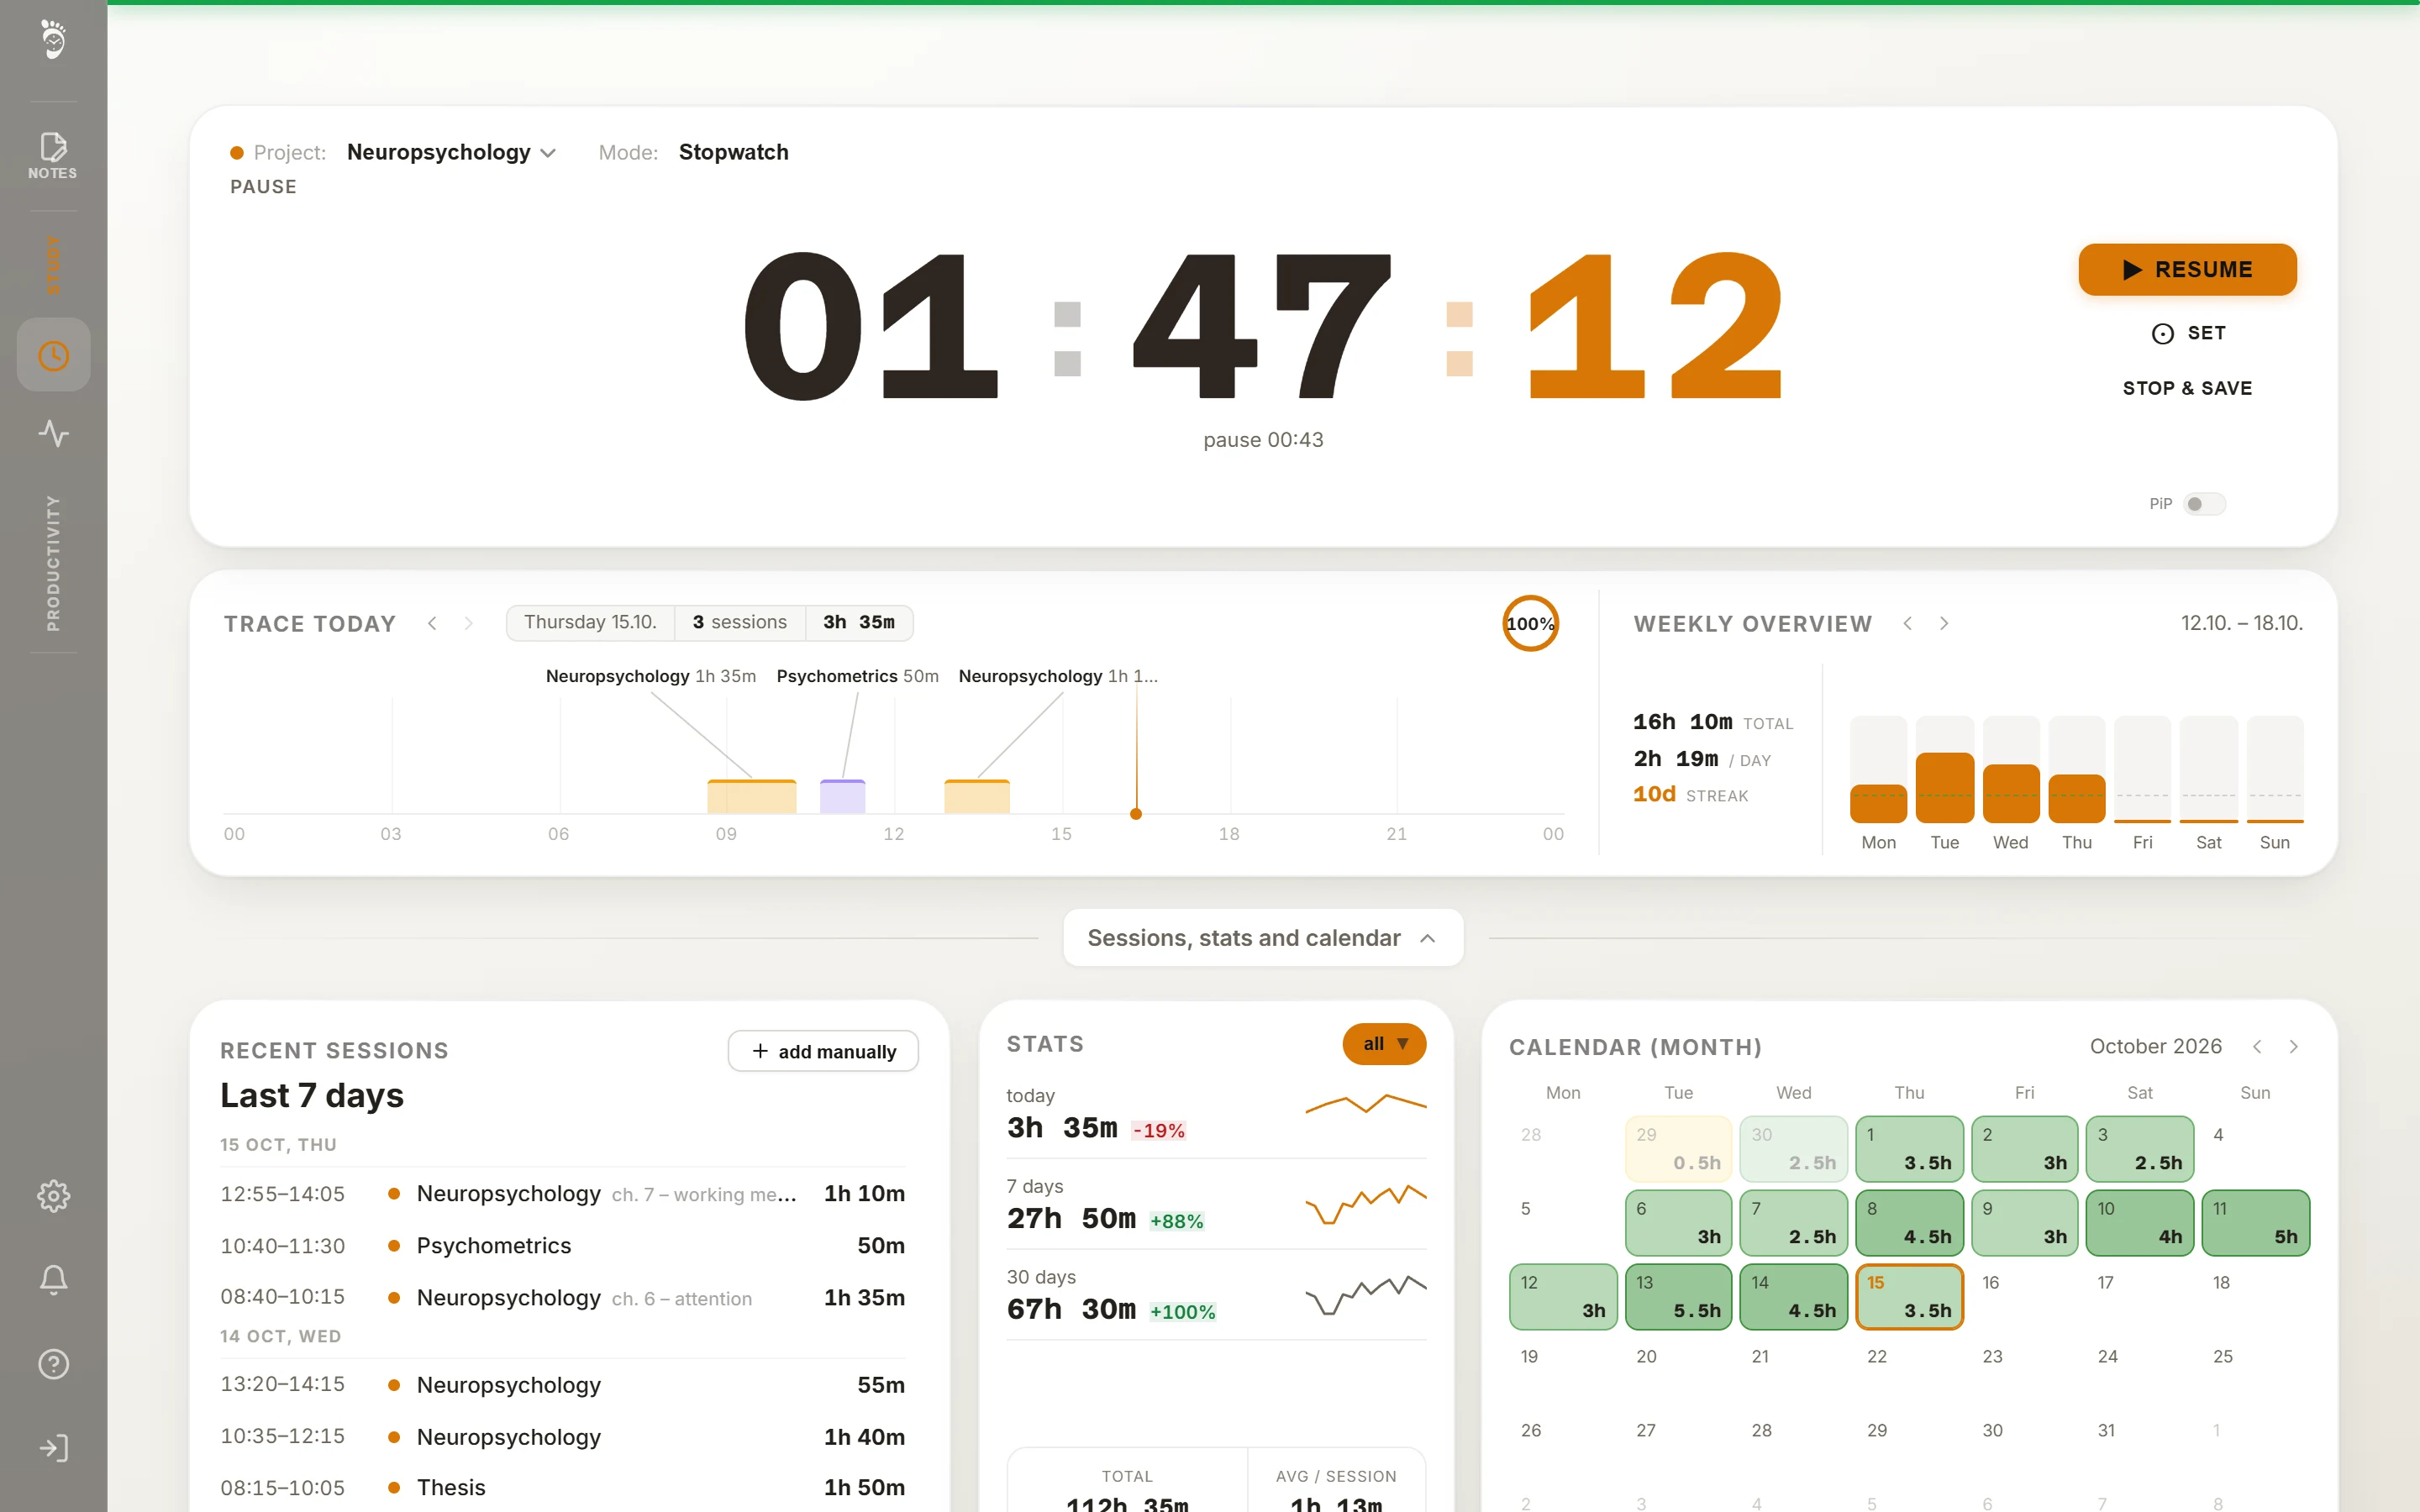Select the Neuropsychology 1h 35m timeline block
The width and height of the screenshot is (2420, 1512).
tap(752, 796)
